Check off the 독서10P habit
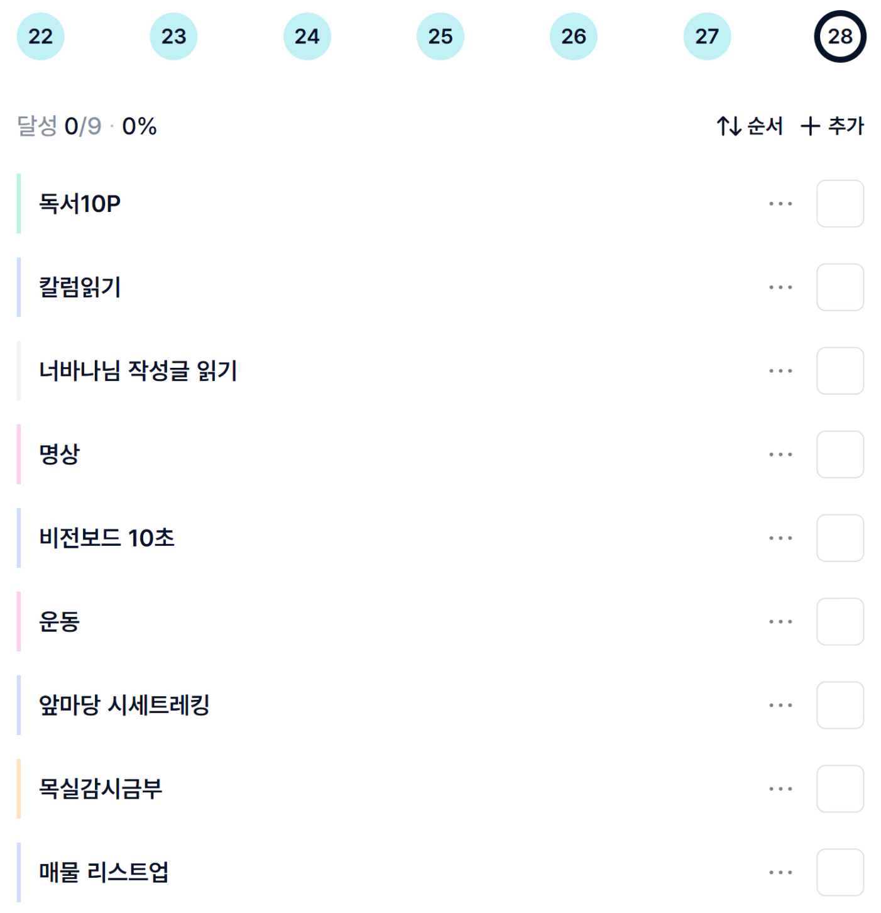Screen dimensions: 881x913 [x=840, y=204]
